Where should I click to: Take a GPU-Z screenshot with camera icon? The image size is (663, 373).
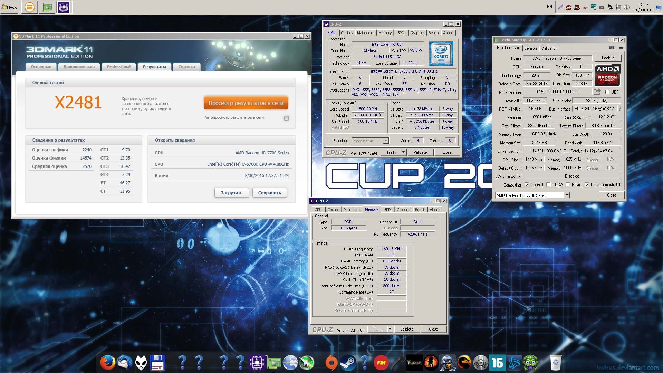pyautogui.click(x=611, y=48)
